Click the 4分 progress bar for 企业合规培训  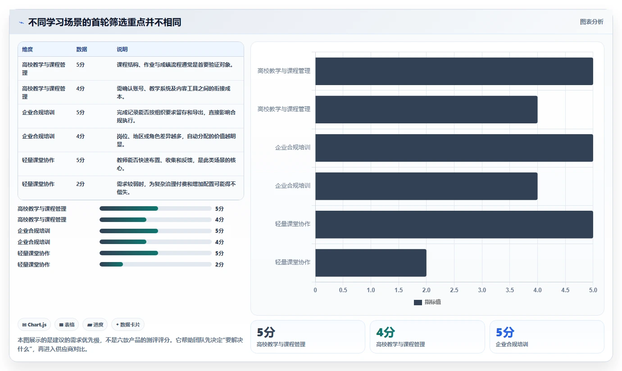155,242
